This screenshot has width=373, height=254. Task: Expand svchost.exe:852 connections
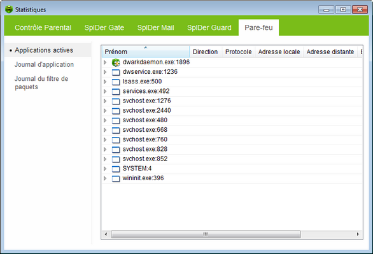click(105, 159)
